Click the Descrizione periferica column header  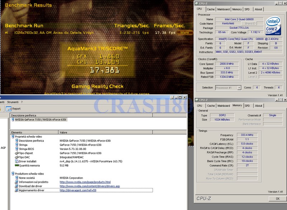coord(81,115)
